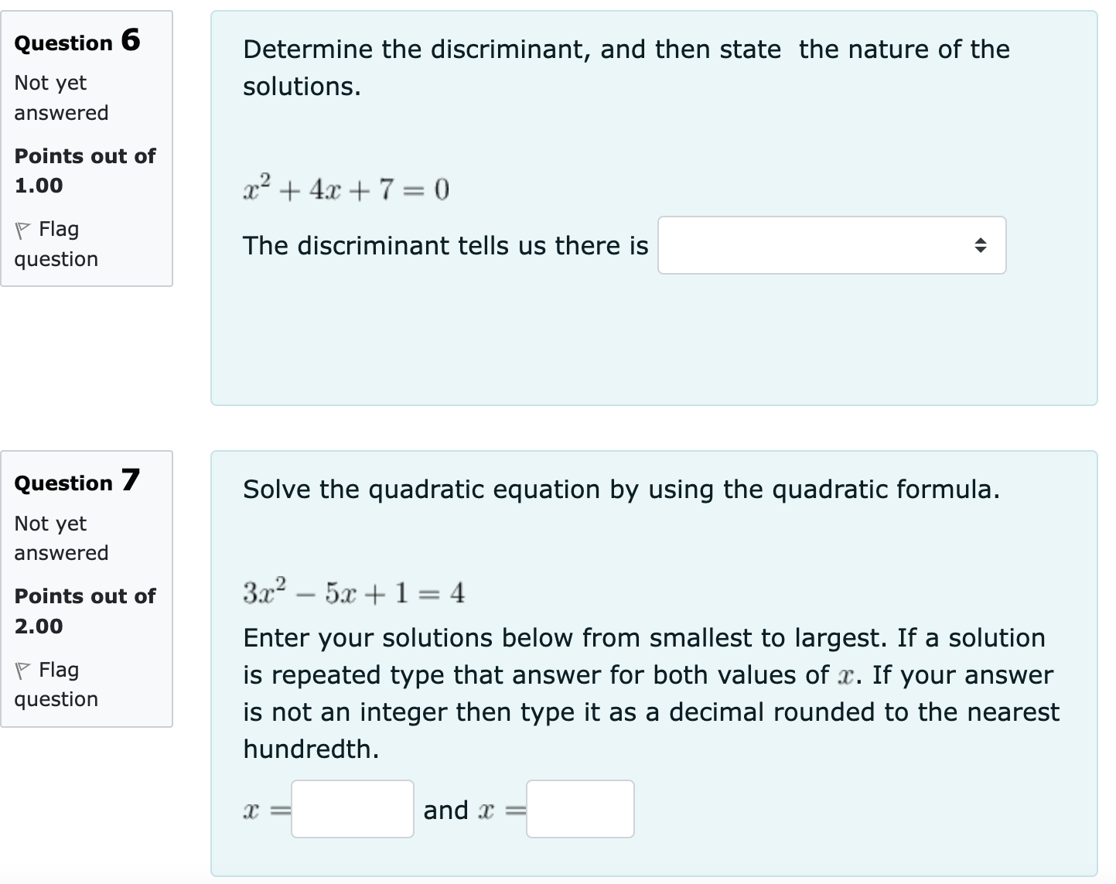The image size is (1116, 884).
Task: Click 'Not yet answered' under Question 7
Action: tap(60, 538)
